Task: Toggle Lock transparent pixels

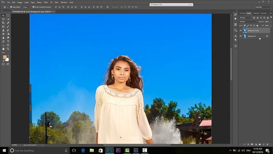Action: (x=244, y=26)
